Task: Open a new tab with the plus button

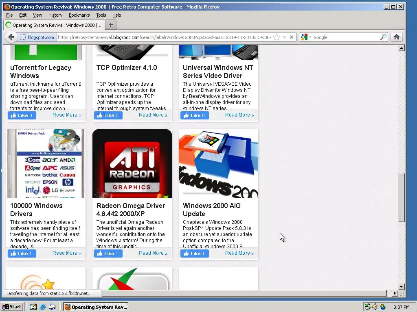Action: pyautogui.click(x=111, y=25)
